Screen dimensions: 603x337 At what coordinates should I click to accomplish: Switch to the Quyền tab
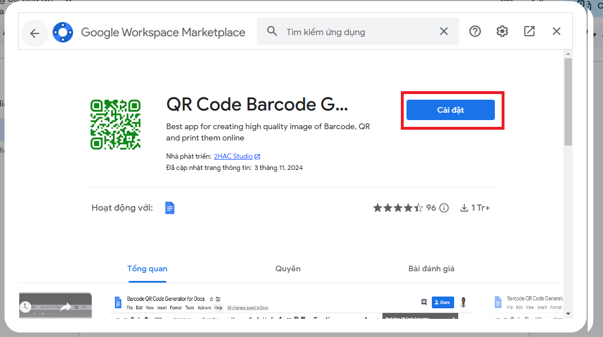288,268
